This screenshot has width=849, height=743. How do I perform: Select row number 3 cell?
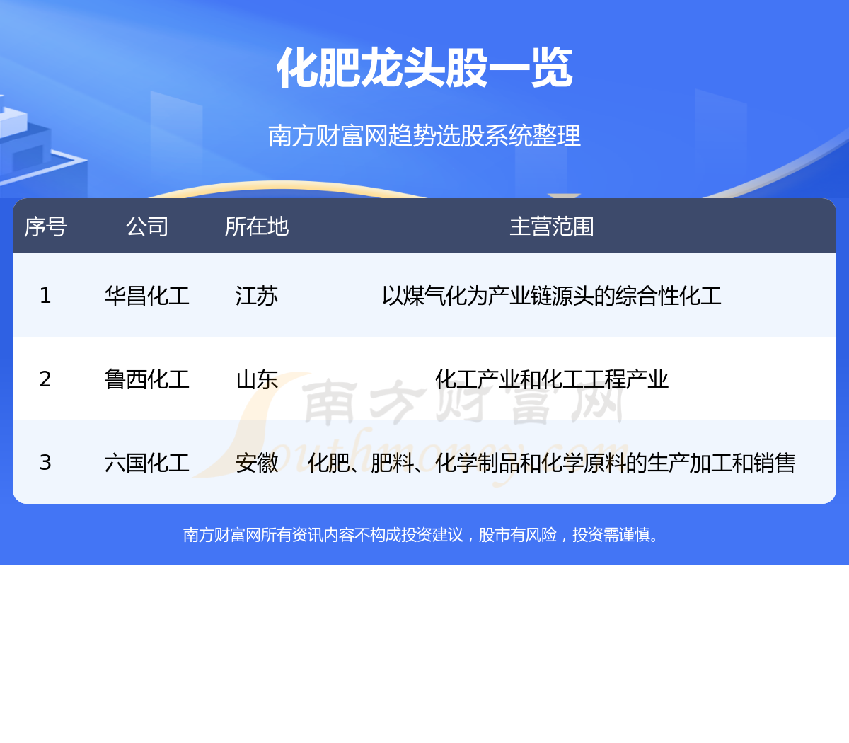[45, 462]
